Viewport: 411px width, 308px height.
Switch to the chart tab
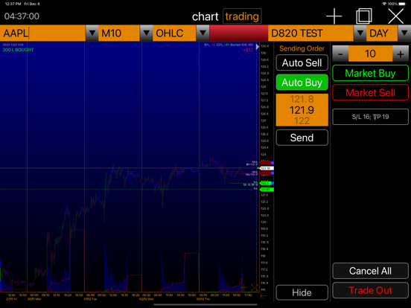(x=205, y=16)
